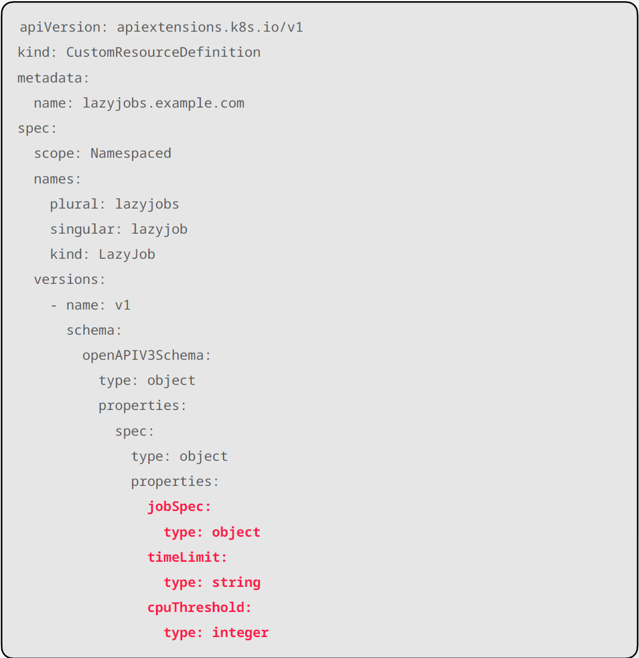Image resolution: width=639 pixels, height=658 pixels.
Task: Select the singular: lazyjob line
Action: pyautogui.click(x=118, y=229)
